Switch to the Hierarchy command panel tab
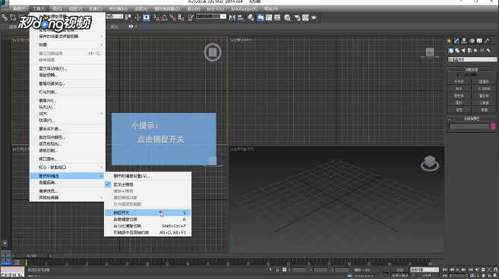Viewport: 499px width, 279px height. (464, 41)
